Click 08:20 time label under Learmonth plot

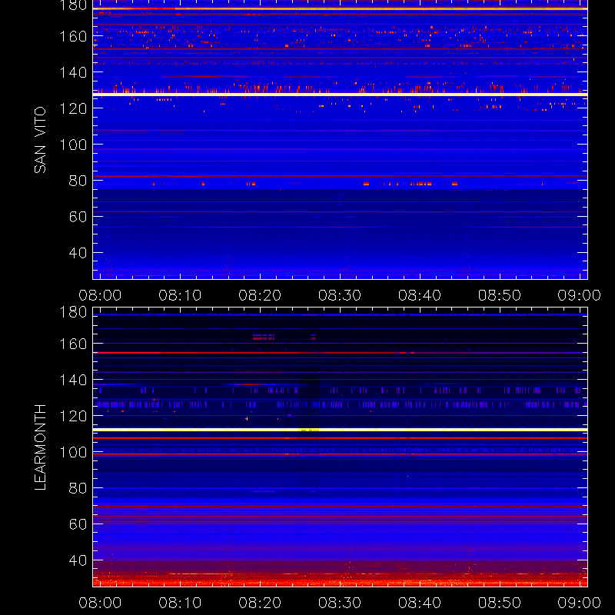coord(260,603)
